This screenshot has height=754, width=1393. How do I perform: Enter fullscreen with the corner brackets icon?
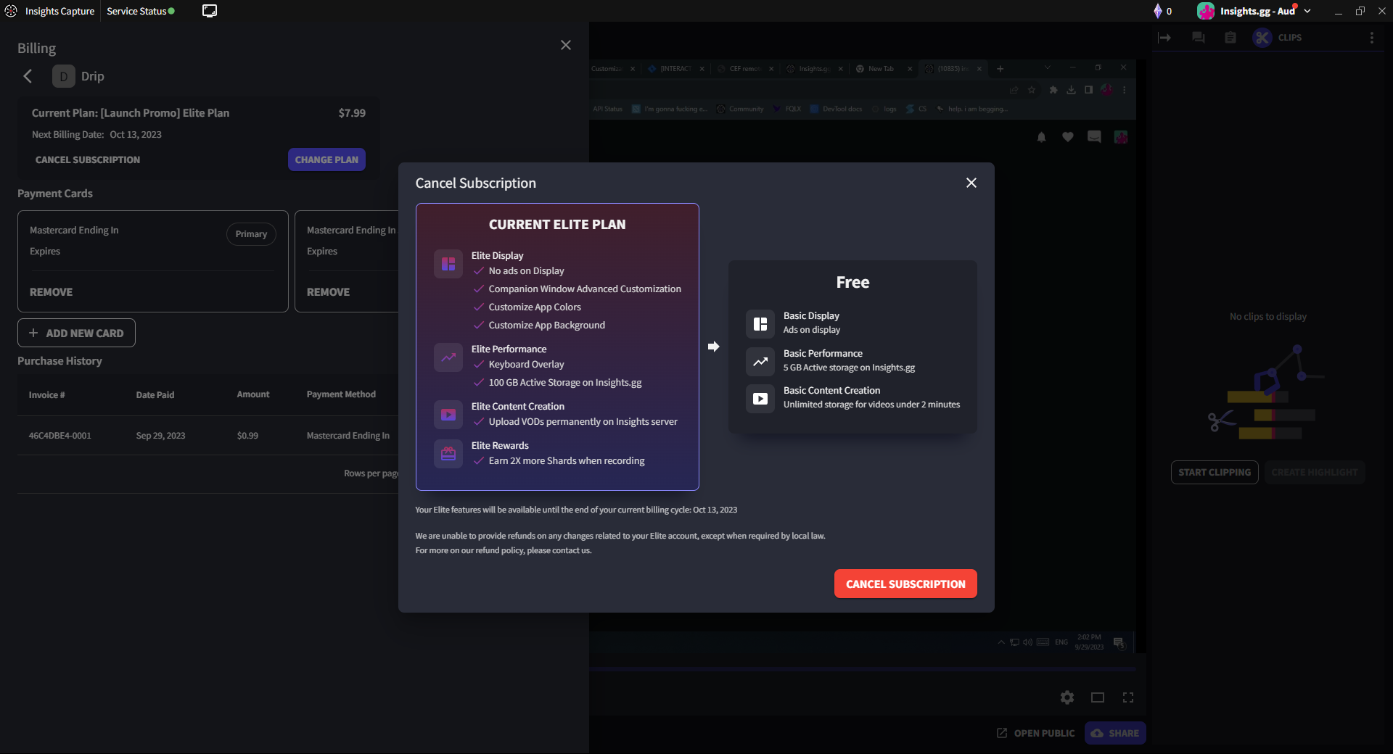click(x=1128, y=697)
